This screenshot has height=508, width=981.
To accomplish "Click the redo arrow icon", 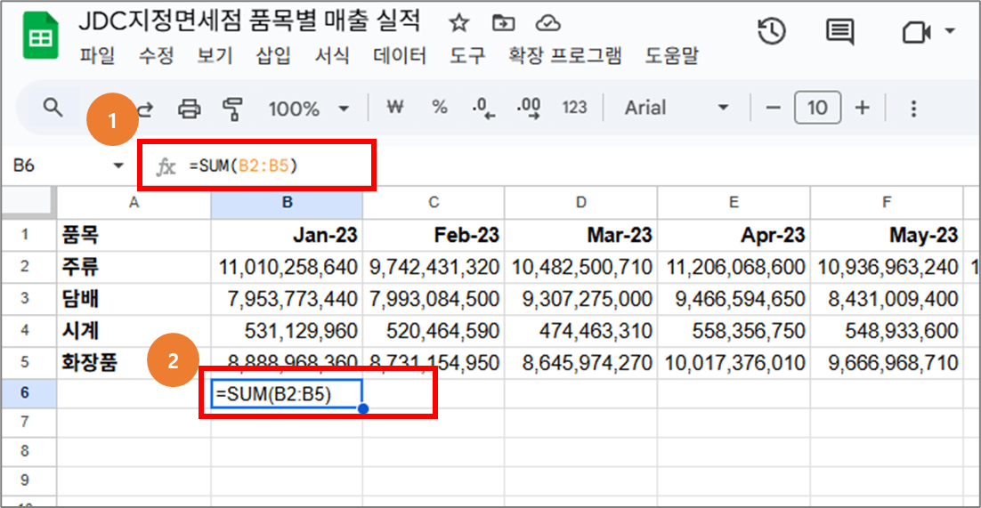I will [x=145, y=109].
